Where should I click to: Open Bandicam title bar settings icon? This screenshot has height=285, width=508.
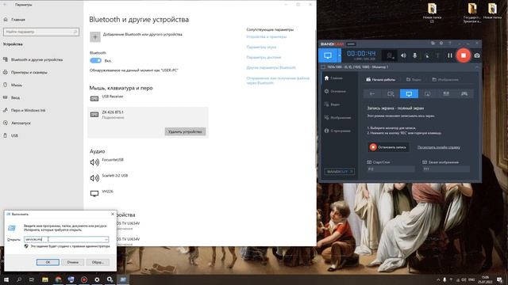[x=441, y=44]
